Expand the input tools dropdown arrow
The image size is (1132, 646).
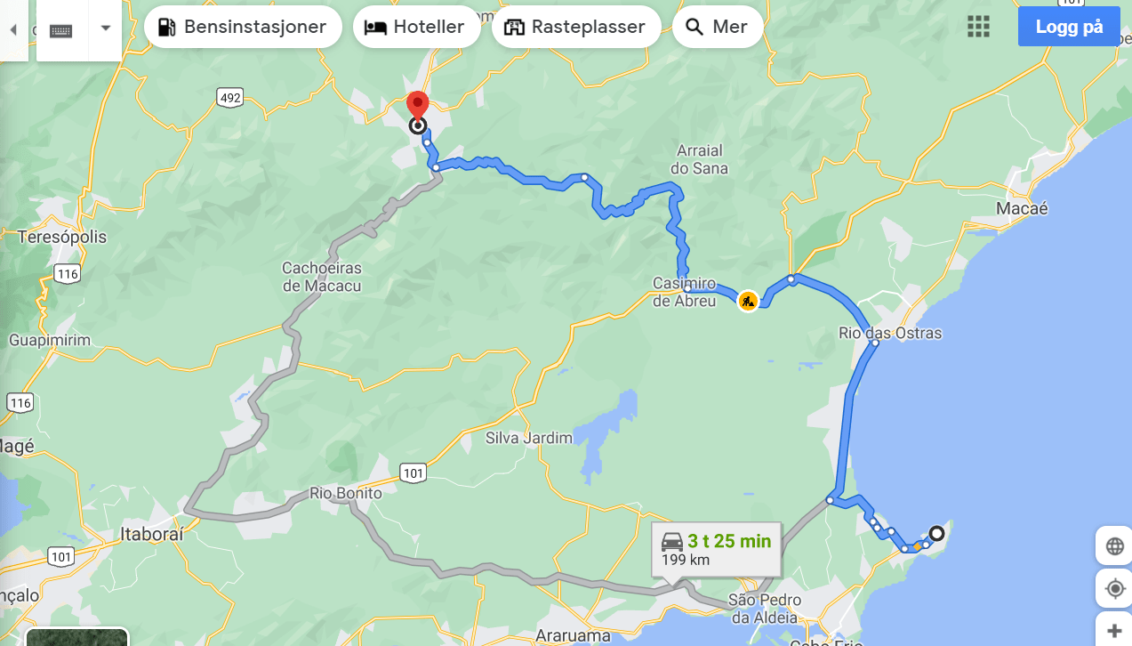pyautogui.click(x=106, y=28)
